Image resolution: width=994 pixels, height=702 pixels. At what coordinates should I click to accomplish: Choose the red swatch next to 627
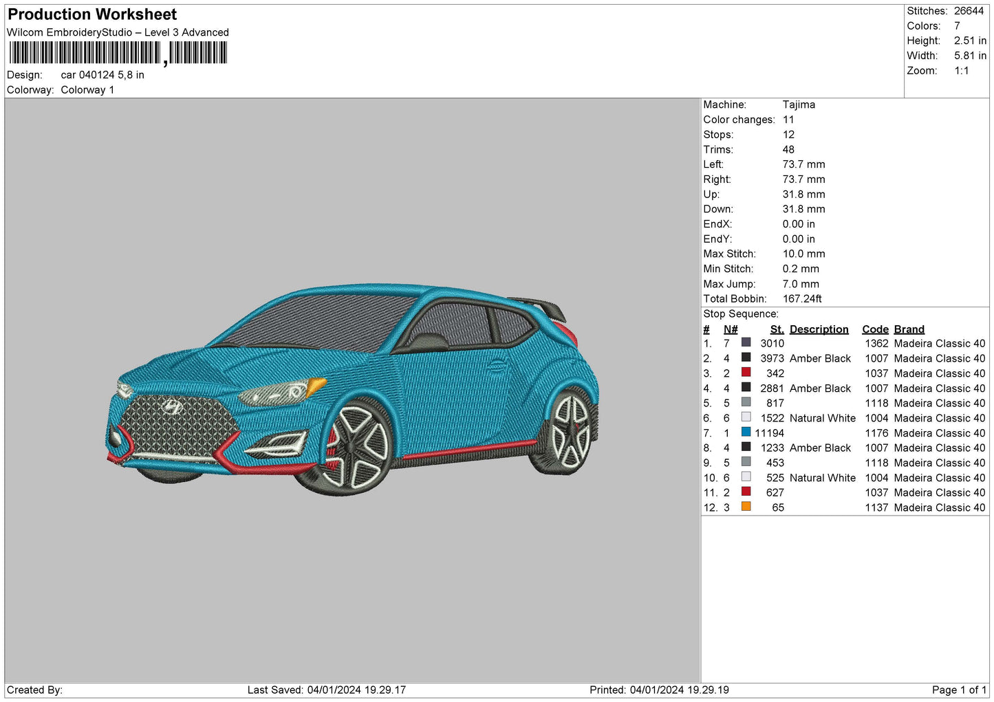click(x=746, y=492)
